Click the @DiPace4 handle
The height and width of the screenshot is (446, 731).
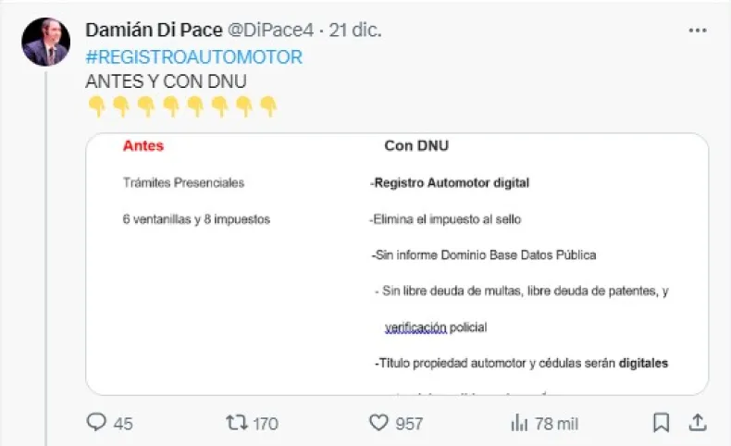point(268,31)
